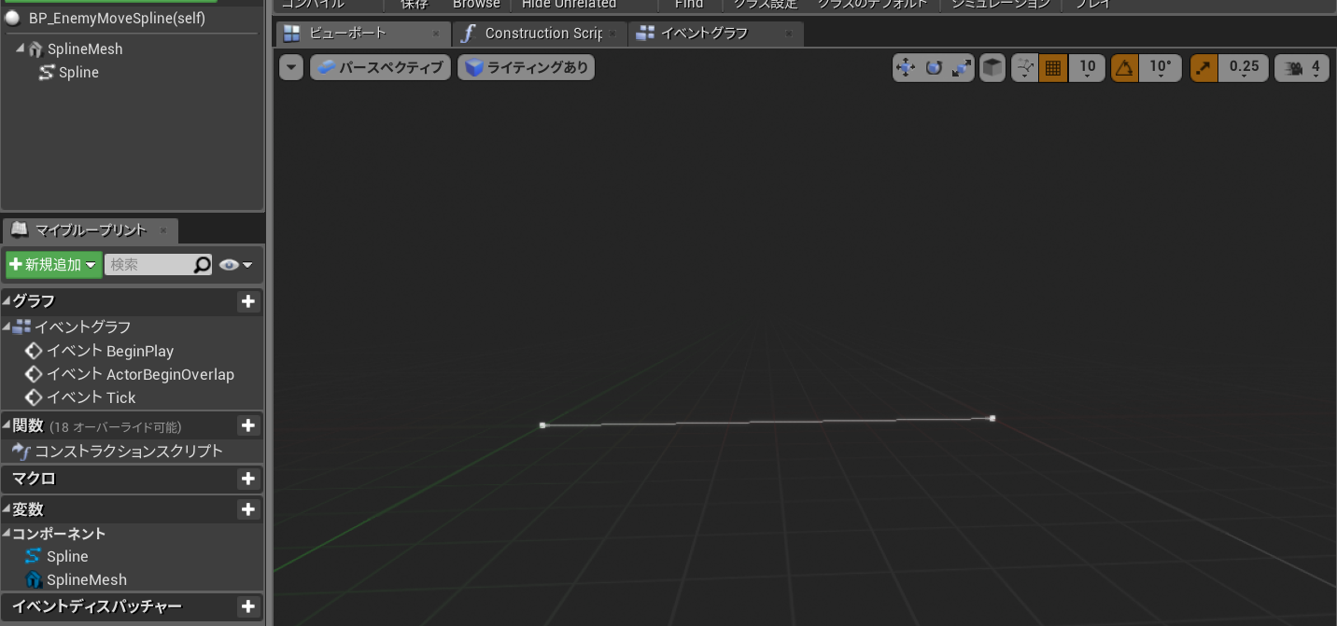Close the ビューポート tab
1337x626 pixels.
coord(435,34)
